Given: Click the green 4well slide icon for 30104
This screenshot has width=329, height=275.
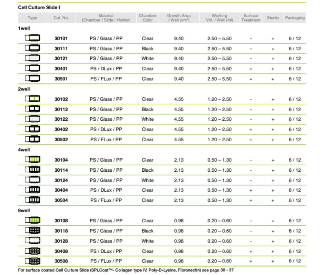Looking at the screenshot, I should coord(32,160).
